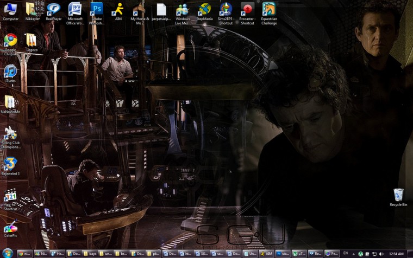The image size is (413, 258).
Task: Open the ColorPic desktop shortcut
Action: 10,228
